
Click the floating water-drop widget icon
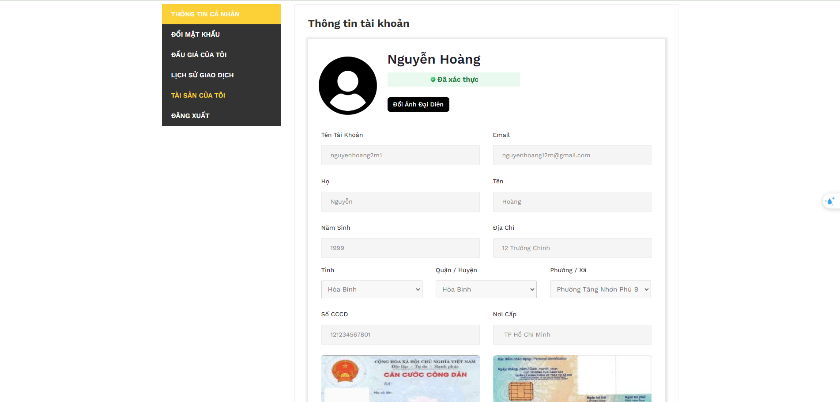(x=830, y=201)
